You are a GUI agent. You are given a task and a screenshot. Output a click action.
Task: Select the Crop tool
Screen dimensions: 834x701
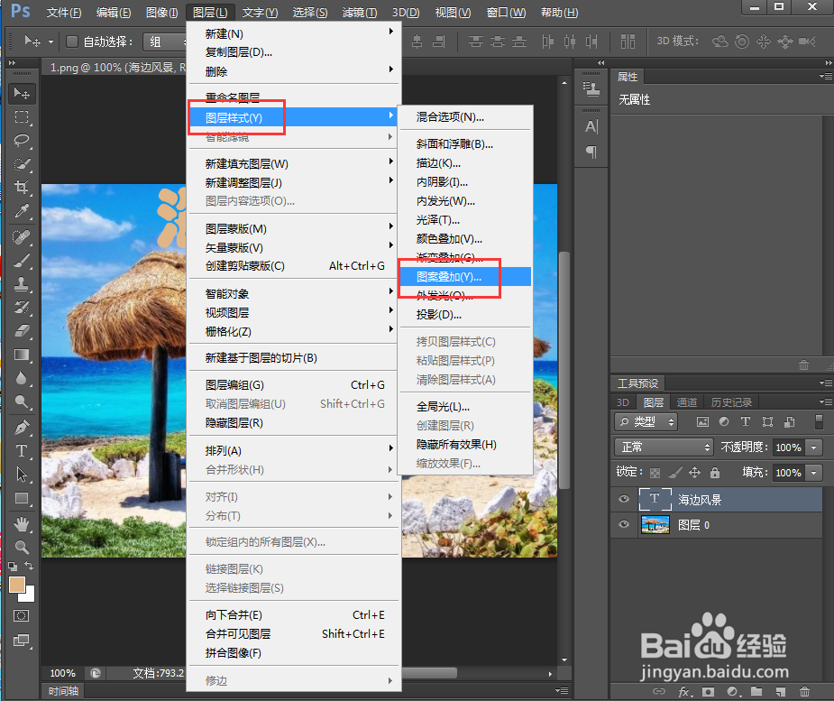click(22, 188)
